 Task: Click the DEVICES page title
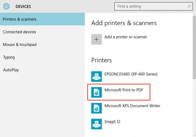[23, 6]
